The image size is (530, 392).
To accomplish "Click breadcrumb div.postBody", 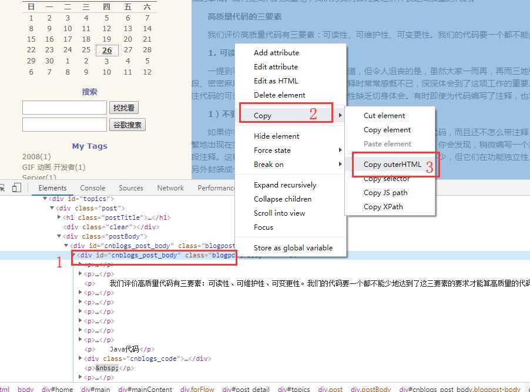I will (x=371, y=389).
